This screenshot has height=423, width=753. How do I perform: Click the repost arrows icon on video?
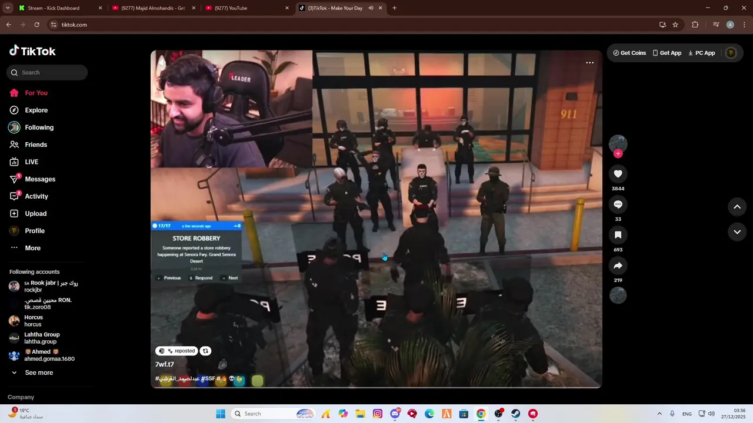(x=205, y=351)
